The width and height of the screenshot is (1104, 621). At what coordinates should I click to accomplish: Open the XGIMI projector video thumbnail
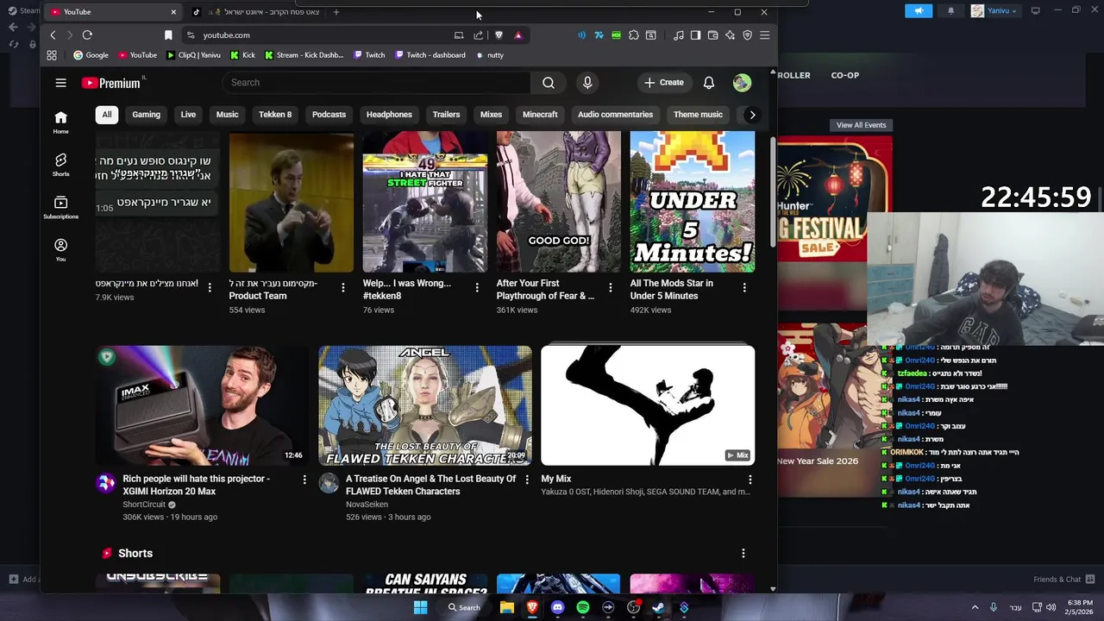tap(202, 405)
